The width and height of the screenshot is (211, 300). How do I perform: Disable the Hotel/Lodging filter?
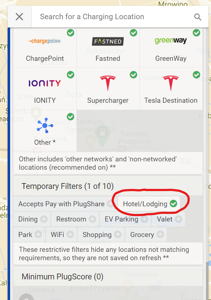click(x=149, y=204)
